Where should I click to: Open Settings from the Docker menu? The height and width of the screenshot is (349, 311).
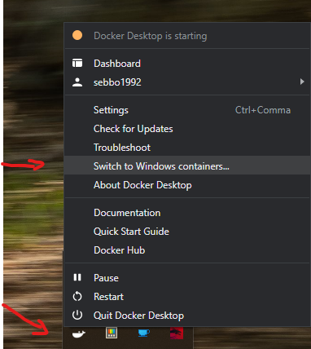click(187, 110)
